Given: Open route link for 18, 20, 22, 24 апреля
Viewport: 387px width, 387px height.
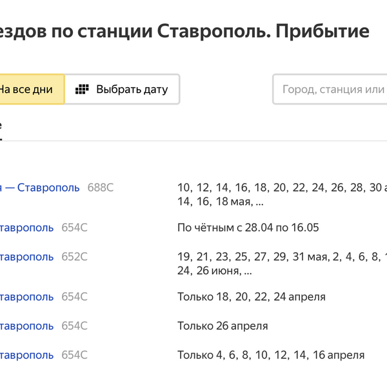Looking at the screenshot, I should [x=27, y=297].
